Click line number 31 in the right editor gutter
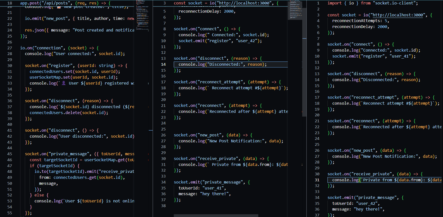The width and height of the screenshot is (443, 217). [317, 180]
